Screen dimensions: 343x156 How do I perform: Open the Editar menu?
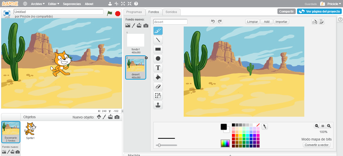(x=54, y=4)
